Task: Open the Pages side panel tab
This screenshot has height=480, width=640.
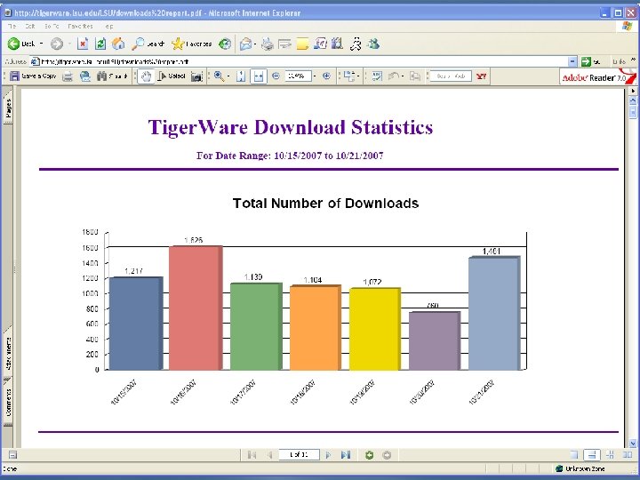Action: (x=8, y=108)
